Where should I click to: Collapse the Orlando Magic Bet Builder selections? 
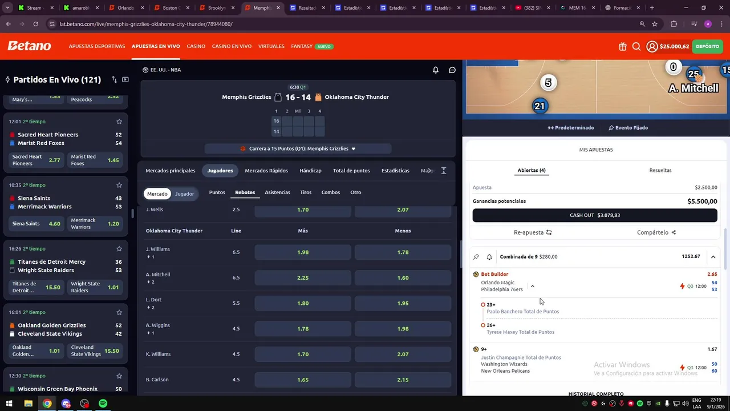tap(532, 286)
